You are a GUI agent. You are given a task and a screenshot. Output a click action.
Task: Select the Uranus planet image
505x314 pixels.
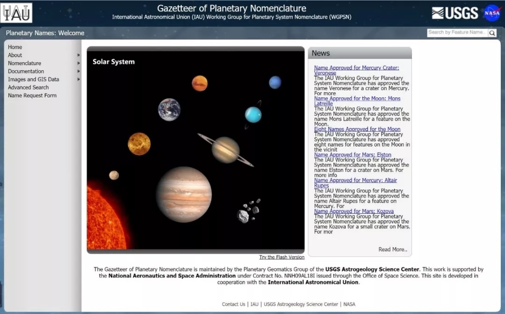coord(253,114)
